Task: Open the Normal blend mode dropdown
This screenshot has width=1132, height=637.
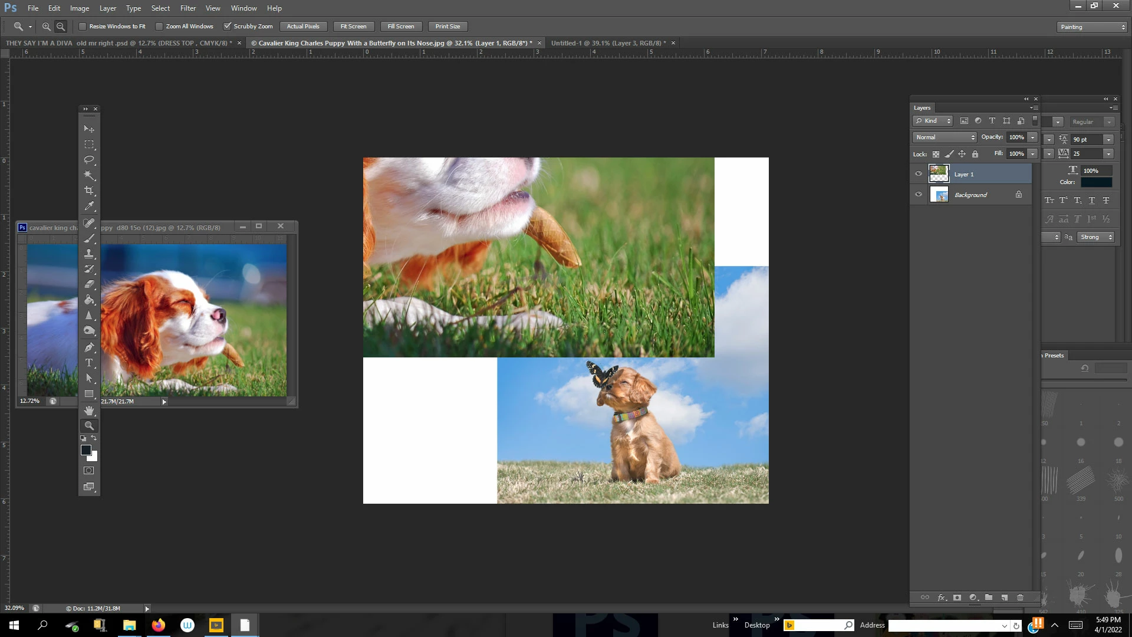Action: (945, 137)
